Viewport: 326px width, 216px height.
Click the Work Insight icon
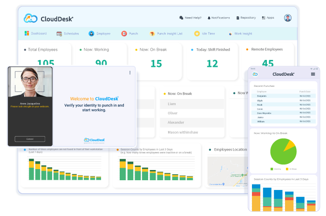[x=230, y=33]
